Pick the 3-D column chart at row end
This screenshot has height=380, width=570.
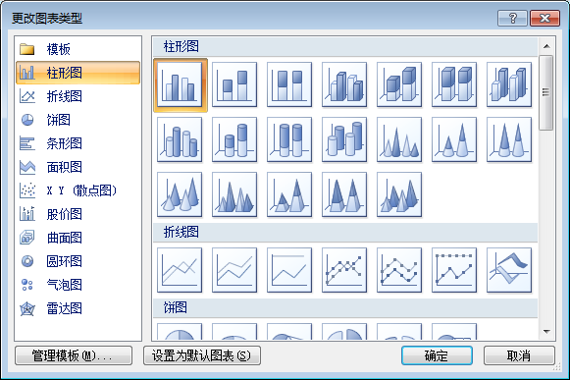(509, 84)
